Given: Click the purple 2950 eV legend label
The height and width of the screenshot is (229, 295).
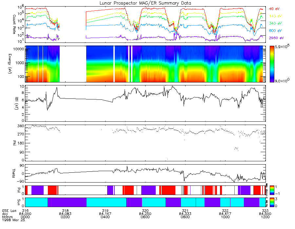Looking at the screenshot, I should click(276, 38).
